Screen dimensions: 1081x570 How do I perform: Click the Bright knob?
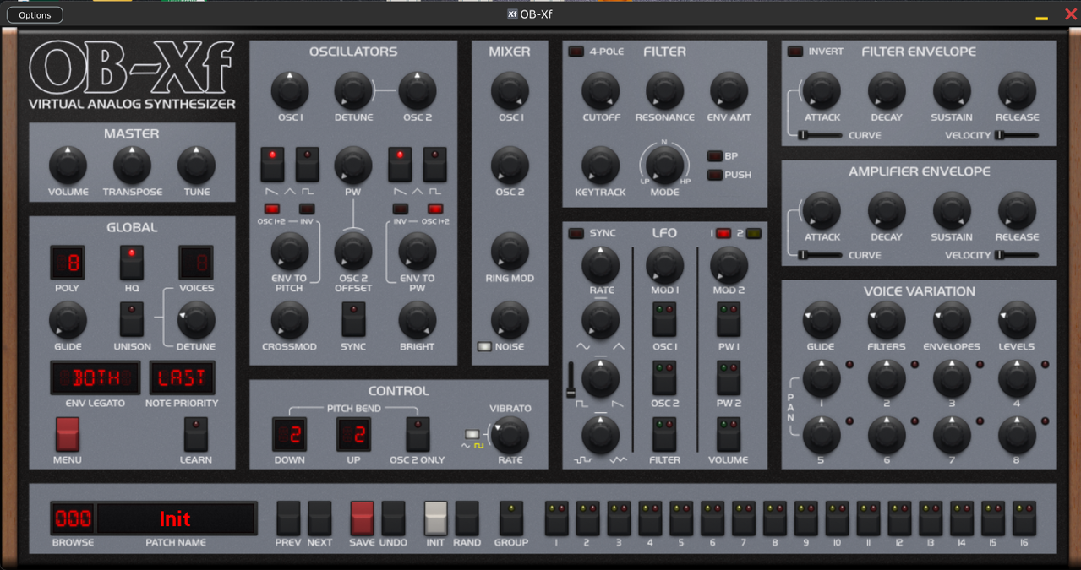(x=418, y=320)
